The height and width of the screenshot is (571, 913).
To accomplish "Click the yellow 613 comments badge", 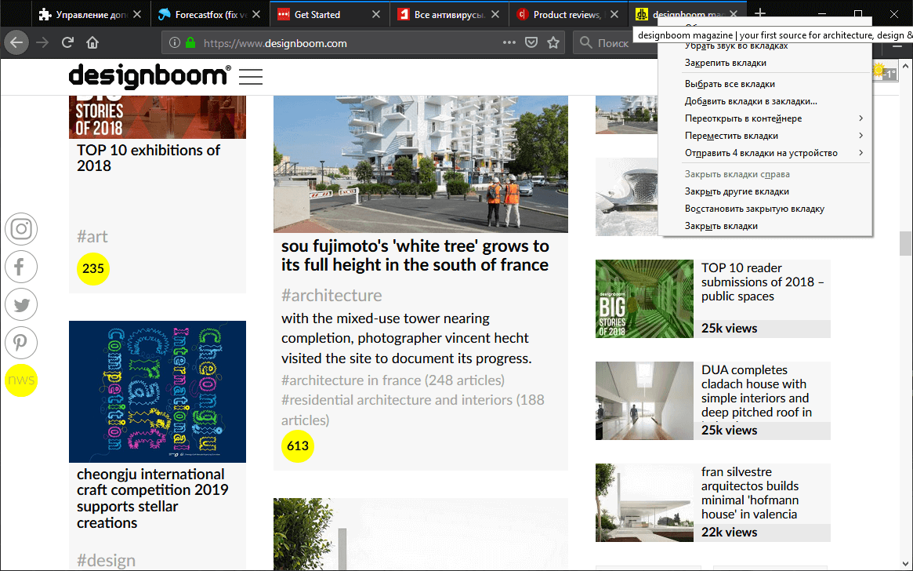I will coord(298,446).
